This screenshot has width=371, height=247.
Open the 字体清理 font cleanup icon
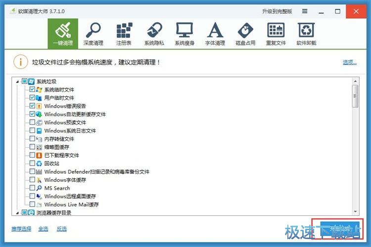tap(215, 34)
